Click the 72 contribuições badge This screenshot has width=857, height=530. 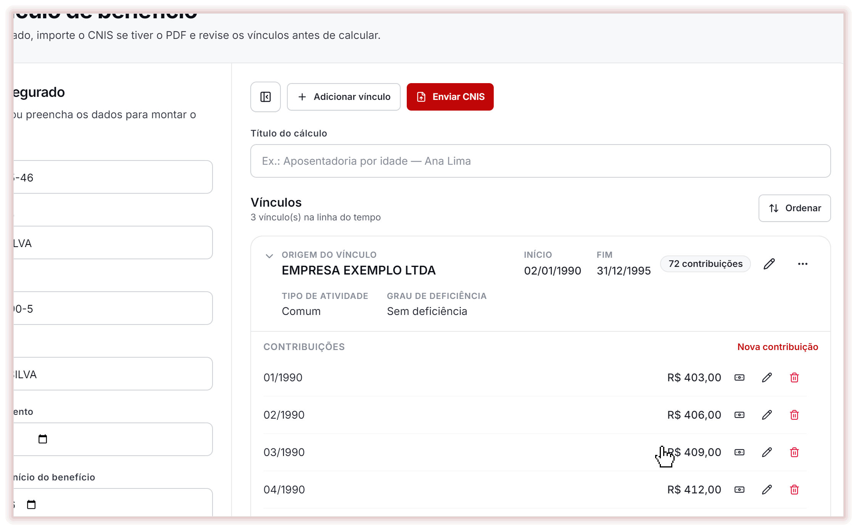[x=705, y=264]
